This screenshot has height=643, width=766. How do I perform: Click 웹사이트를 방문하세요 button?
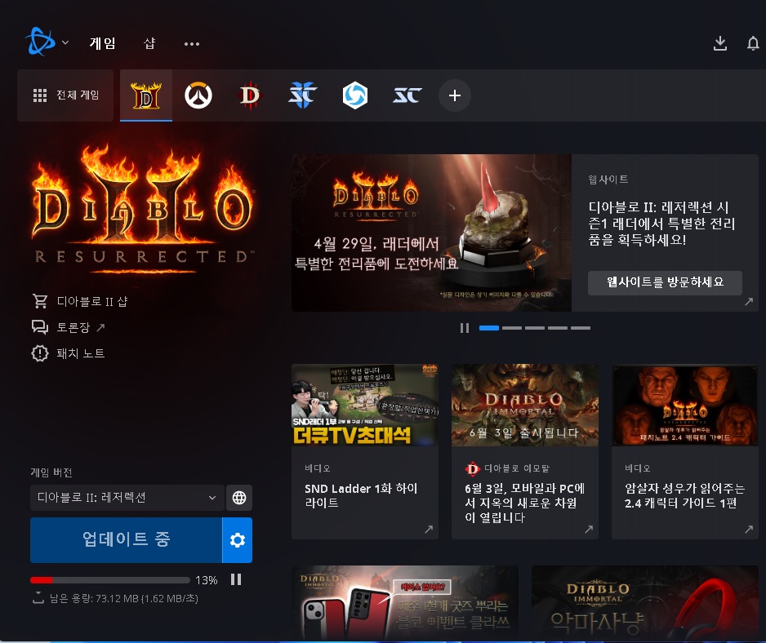pos(665,282)
